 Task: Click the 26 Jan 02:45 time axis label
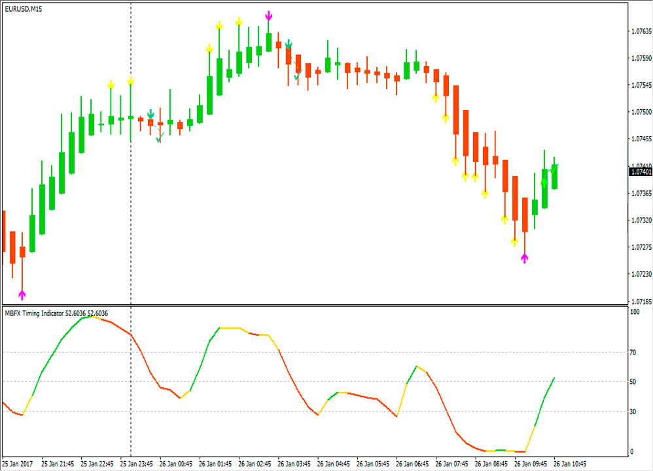point(255,464)
